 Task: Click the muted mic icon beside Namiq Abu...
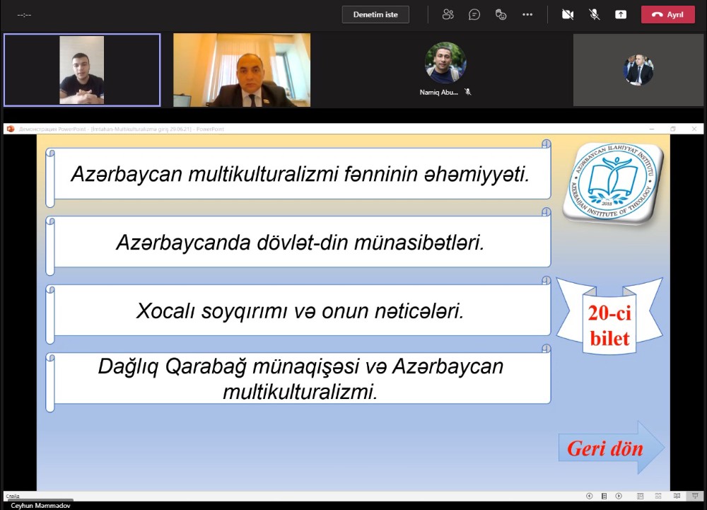point(468,92)
